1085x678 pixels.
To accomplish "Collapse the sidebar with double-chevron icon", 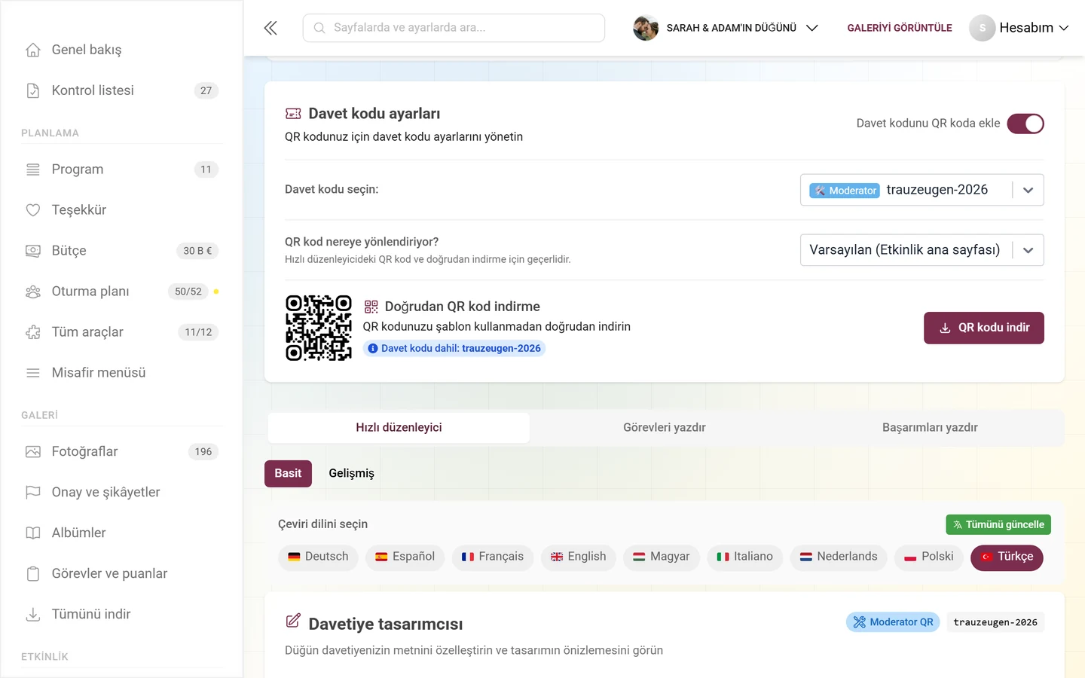I will pos(270,28).
